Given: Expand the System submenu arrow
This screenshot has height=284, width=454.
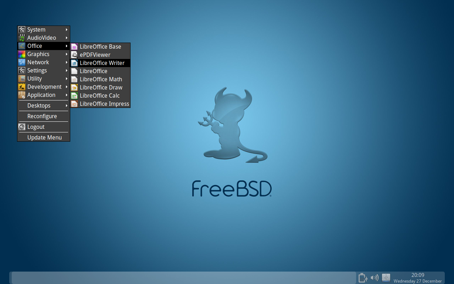Looking at the screenshot, I should tap(67, 29).
